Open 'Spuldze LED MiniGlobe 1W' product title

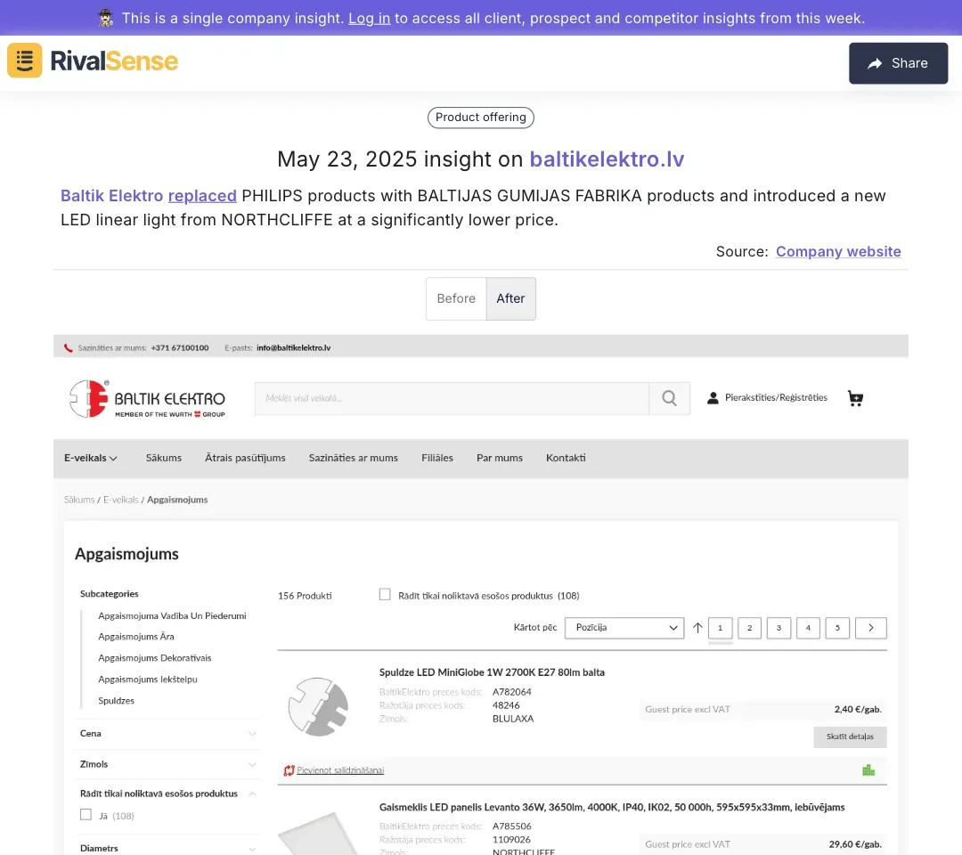pyautogui.click(x=492, y=672)
